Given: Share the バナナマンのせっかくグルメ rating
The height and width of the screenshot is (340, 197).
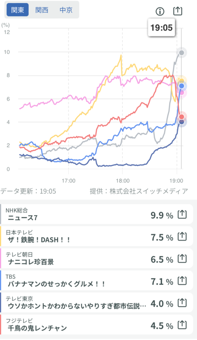Looking at the screenshot, I should (x=182, y=281).
